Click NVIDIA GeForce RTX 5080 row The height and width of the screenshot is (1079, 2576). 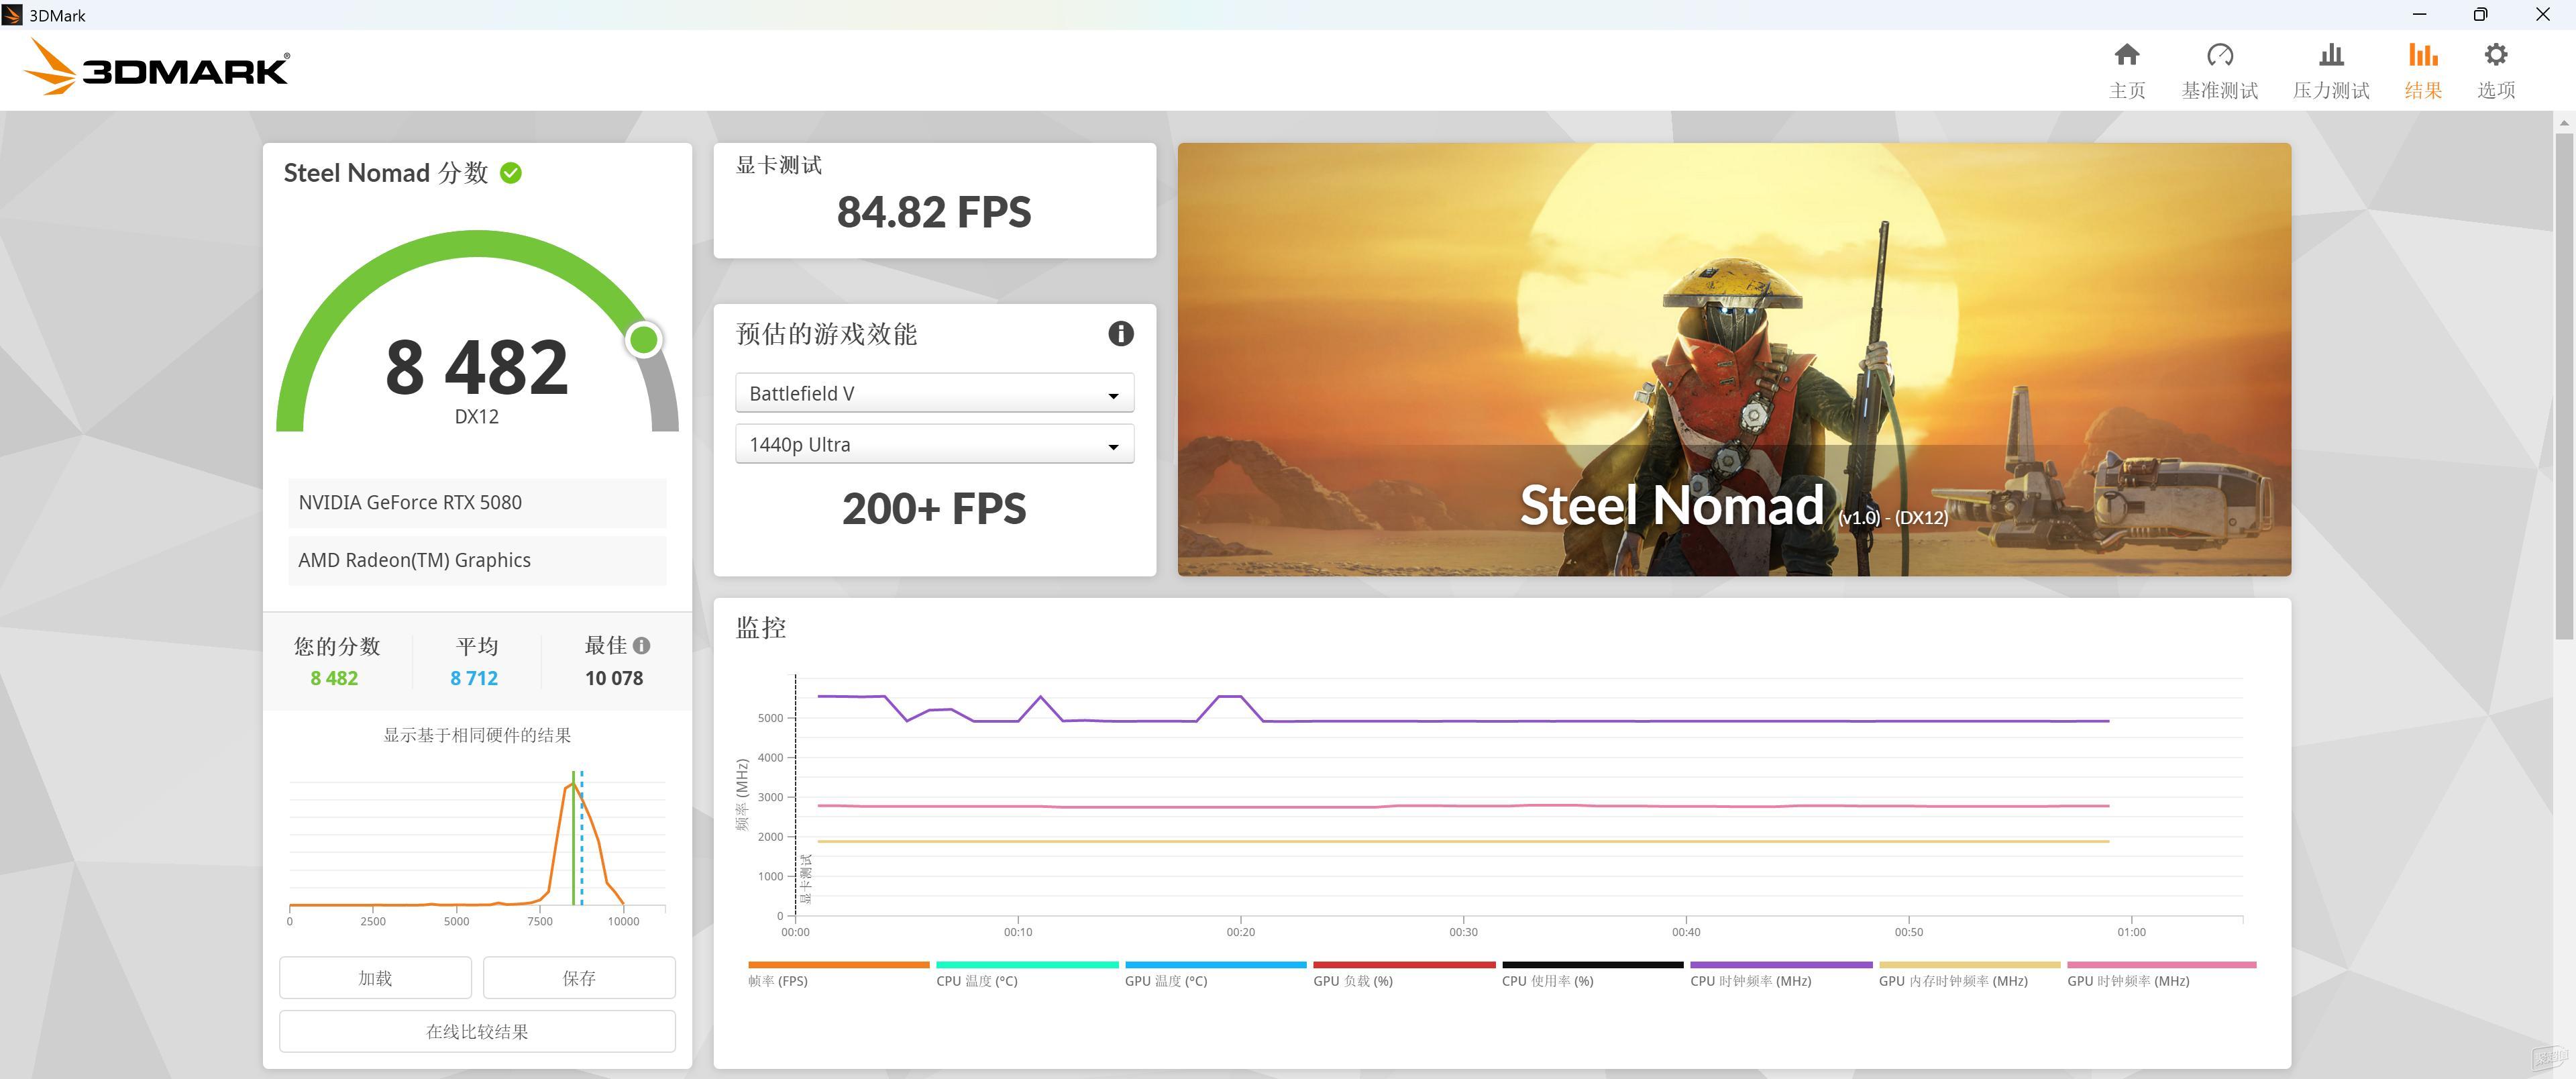coord(477,503)
